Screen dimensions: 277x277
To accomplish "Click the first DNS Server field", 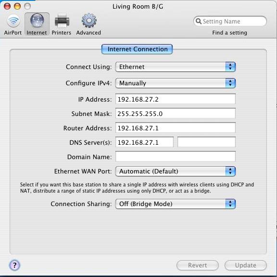I will pyautogui.click(x=144, y=142).
